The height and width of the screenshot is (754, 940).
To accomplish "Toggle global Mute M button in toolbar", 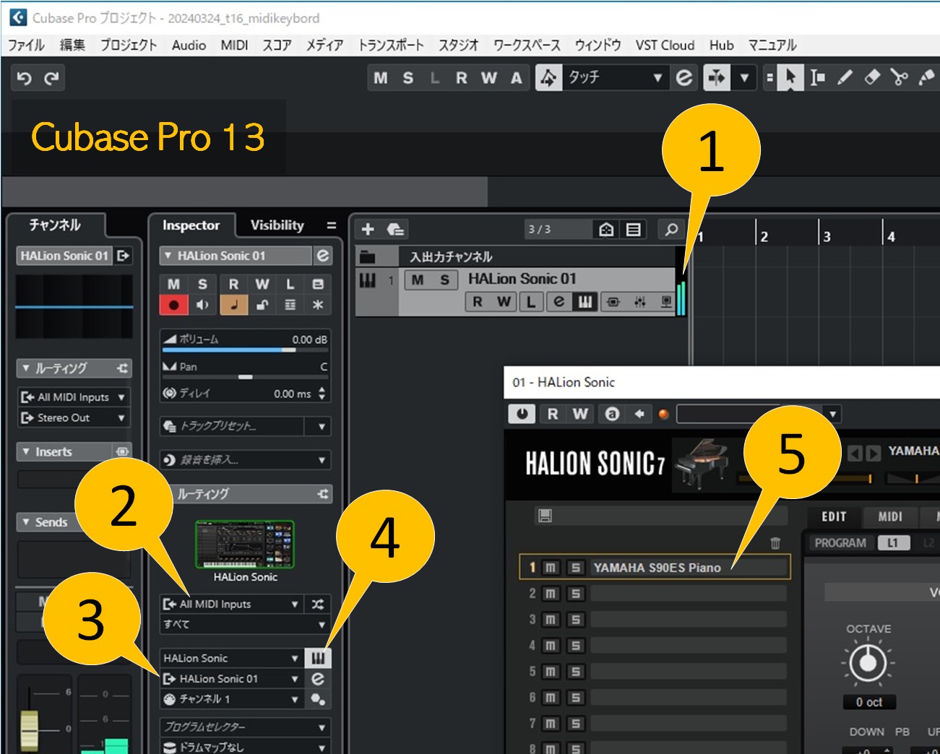I will [x=381, y=78].
